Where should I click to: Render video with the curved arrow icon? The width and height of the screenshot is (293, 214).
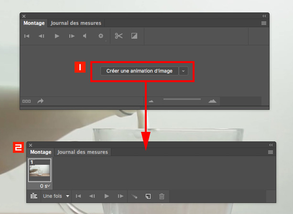coord(40,101)
